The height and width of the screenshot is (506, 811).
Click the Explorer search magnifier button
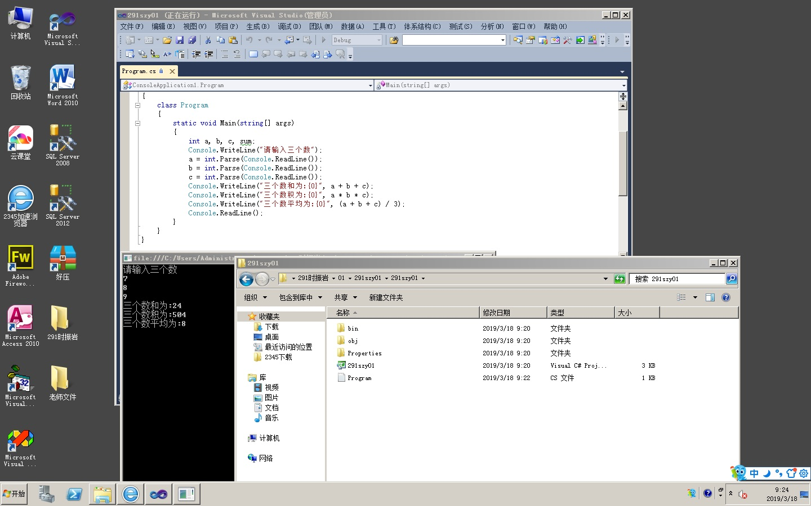[x=732, y=279]
